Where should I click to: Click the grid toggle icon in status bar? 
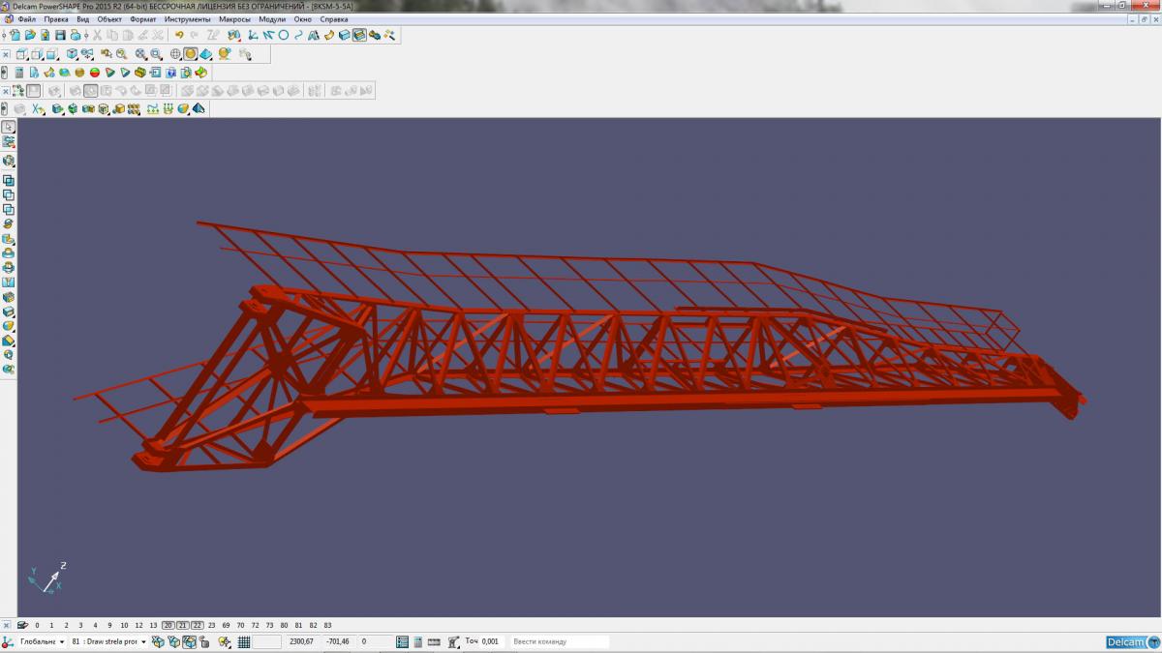pyautogui.click(x=244, y=641)
